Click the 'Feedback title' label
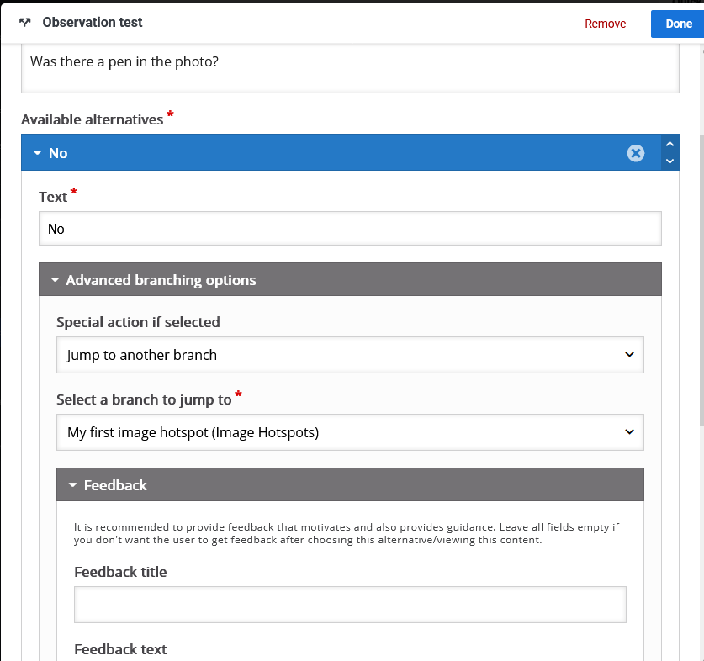The width and height of the screenshot is (704, 661). pyautogui.click(x=120, y=572)
